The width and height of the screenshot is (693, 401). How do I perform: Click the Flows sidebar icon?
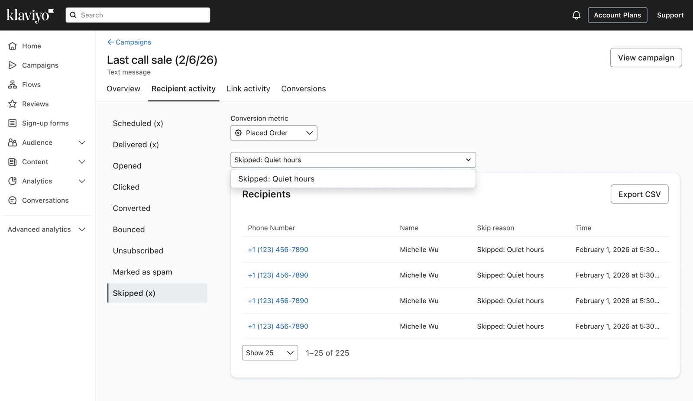pyautogui.click(x=13, y=84)
